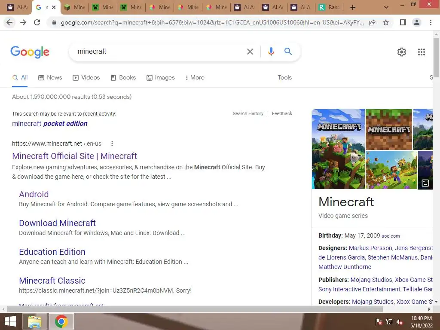Click the browser forward arrow
Viewport: 440px width, 330px height.
click(23, 22)
